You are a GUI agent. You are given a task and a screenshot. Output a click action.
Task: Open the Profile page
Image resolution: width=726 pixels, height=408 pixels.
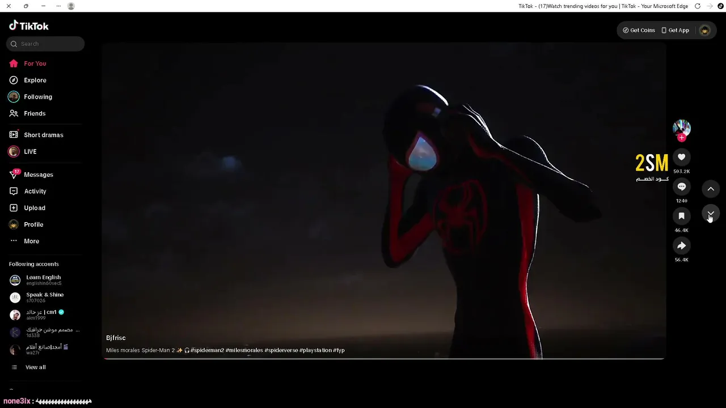33,224
